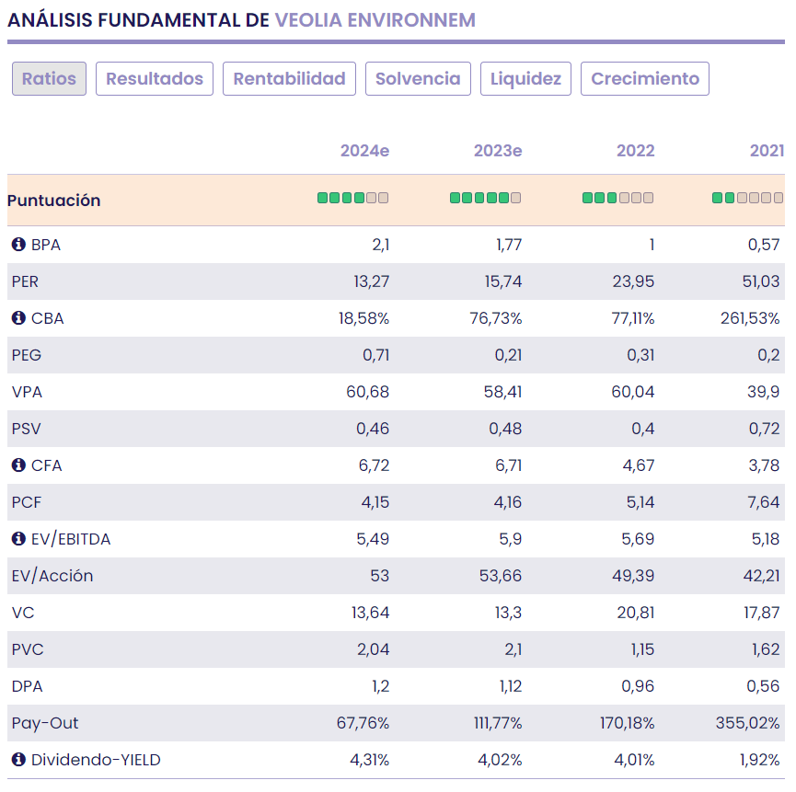View the Crecimiento tab
The width and height of the screenshot is (796, 792).
[645, 79]
